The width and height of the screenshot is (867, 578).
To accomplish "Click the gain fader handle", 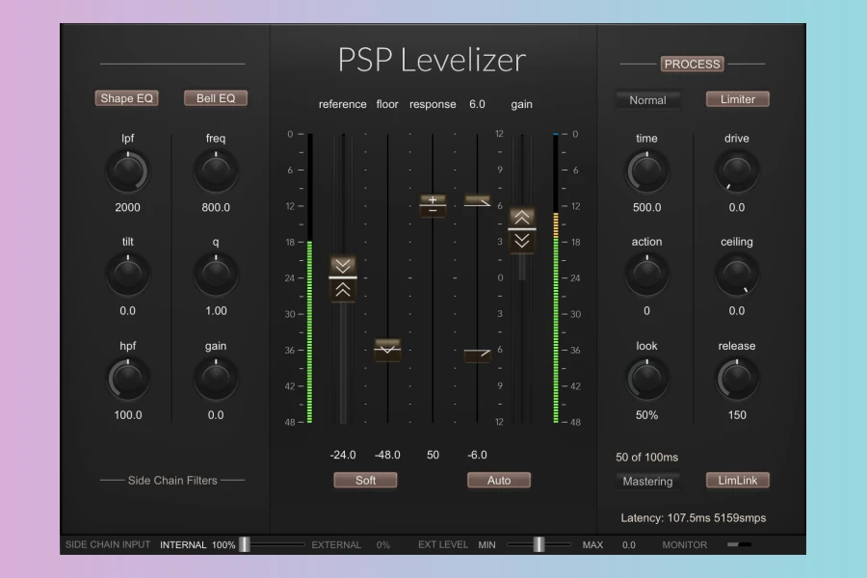I will coord(522,229).
